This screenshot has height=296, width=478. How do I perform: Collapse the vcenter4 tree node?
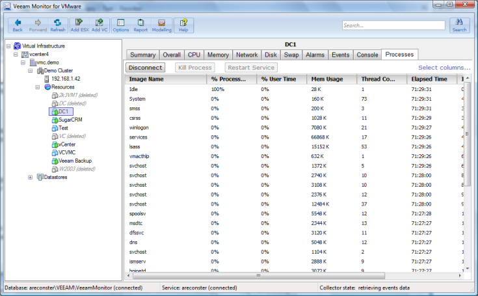coord(14,54)
